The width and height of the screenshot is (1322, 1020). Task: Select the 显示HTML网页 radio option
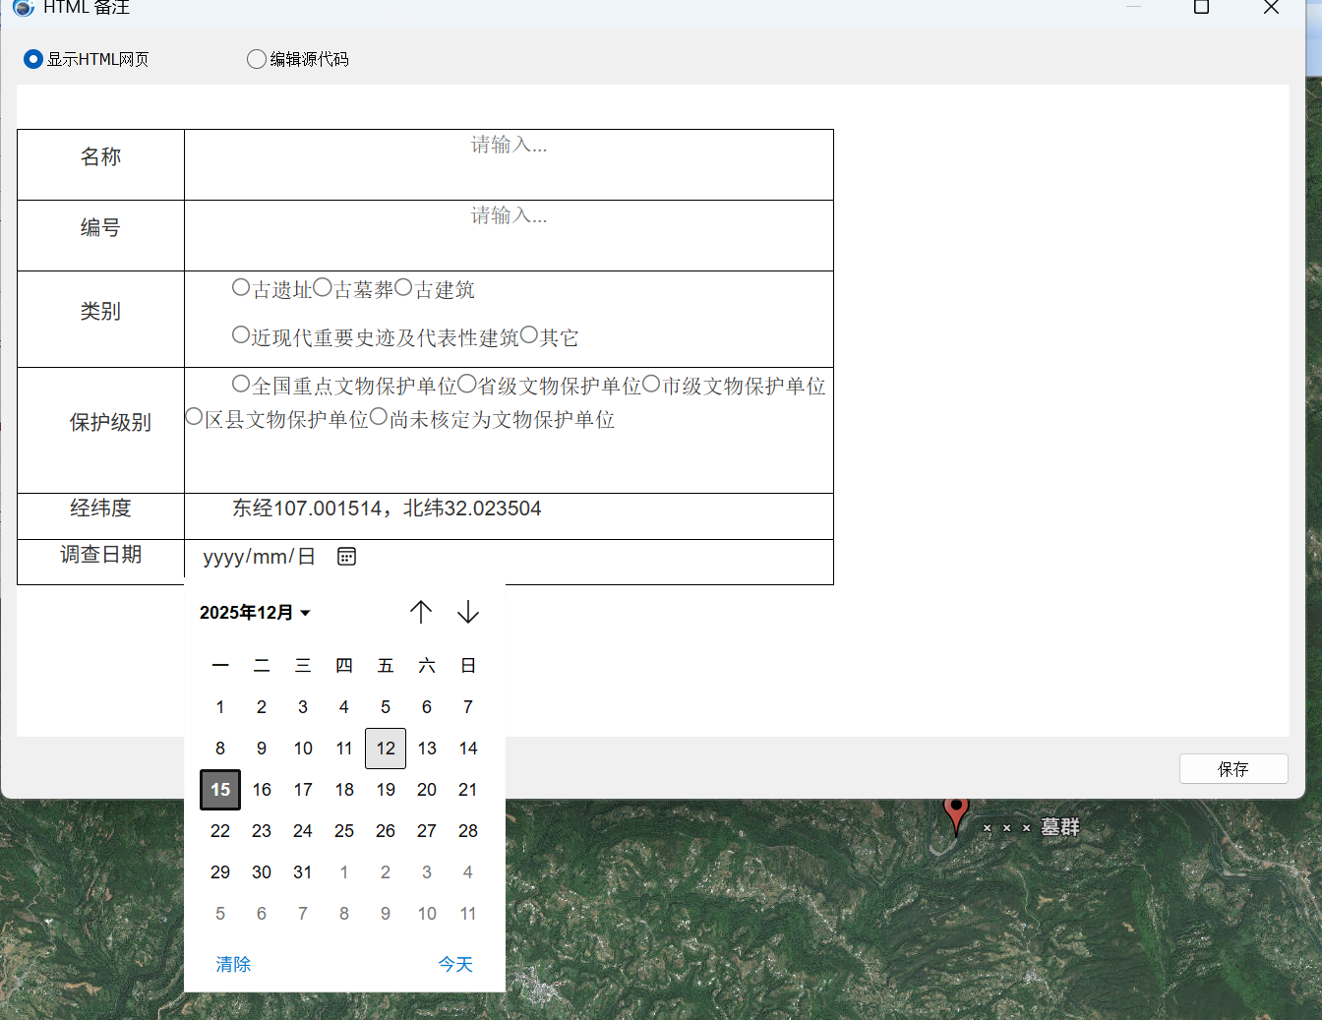pyautogui.click(x=33, y=59)
